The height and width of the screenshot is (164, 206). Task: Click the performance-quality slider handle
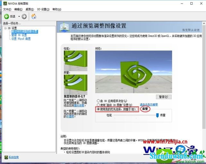(x=157, y=115)
